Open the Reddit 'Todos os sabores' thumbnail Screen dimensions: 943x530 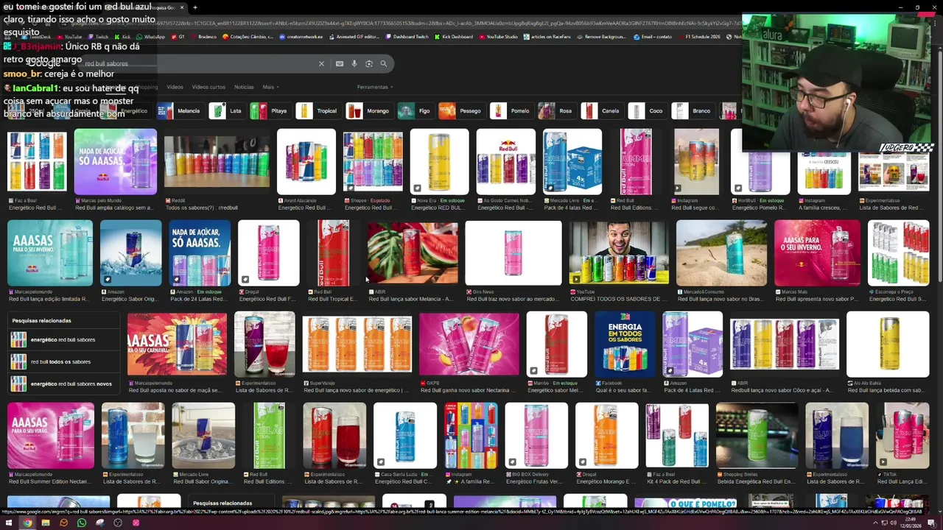point(217,162)
